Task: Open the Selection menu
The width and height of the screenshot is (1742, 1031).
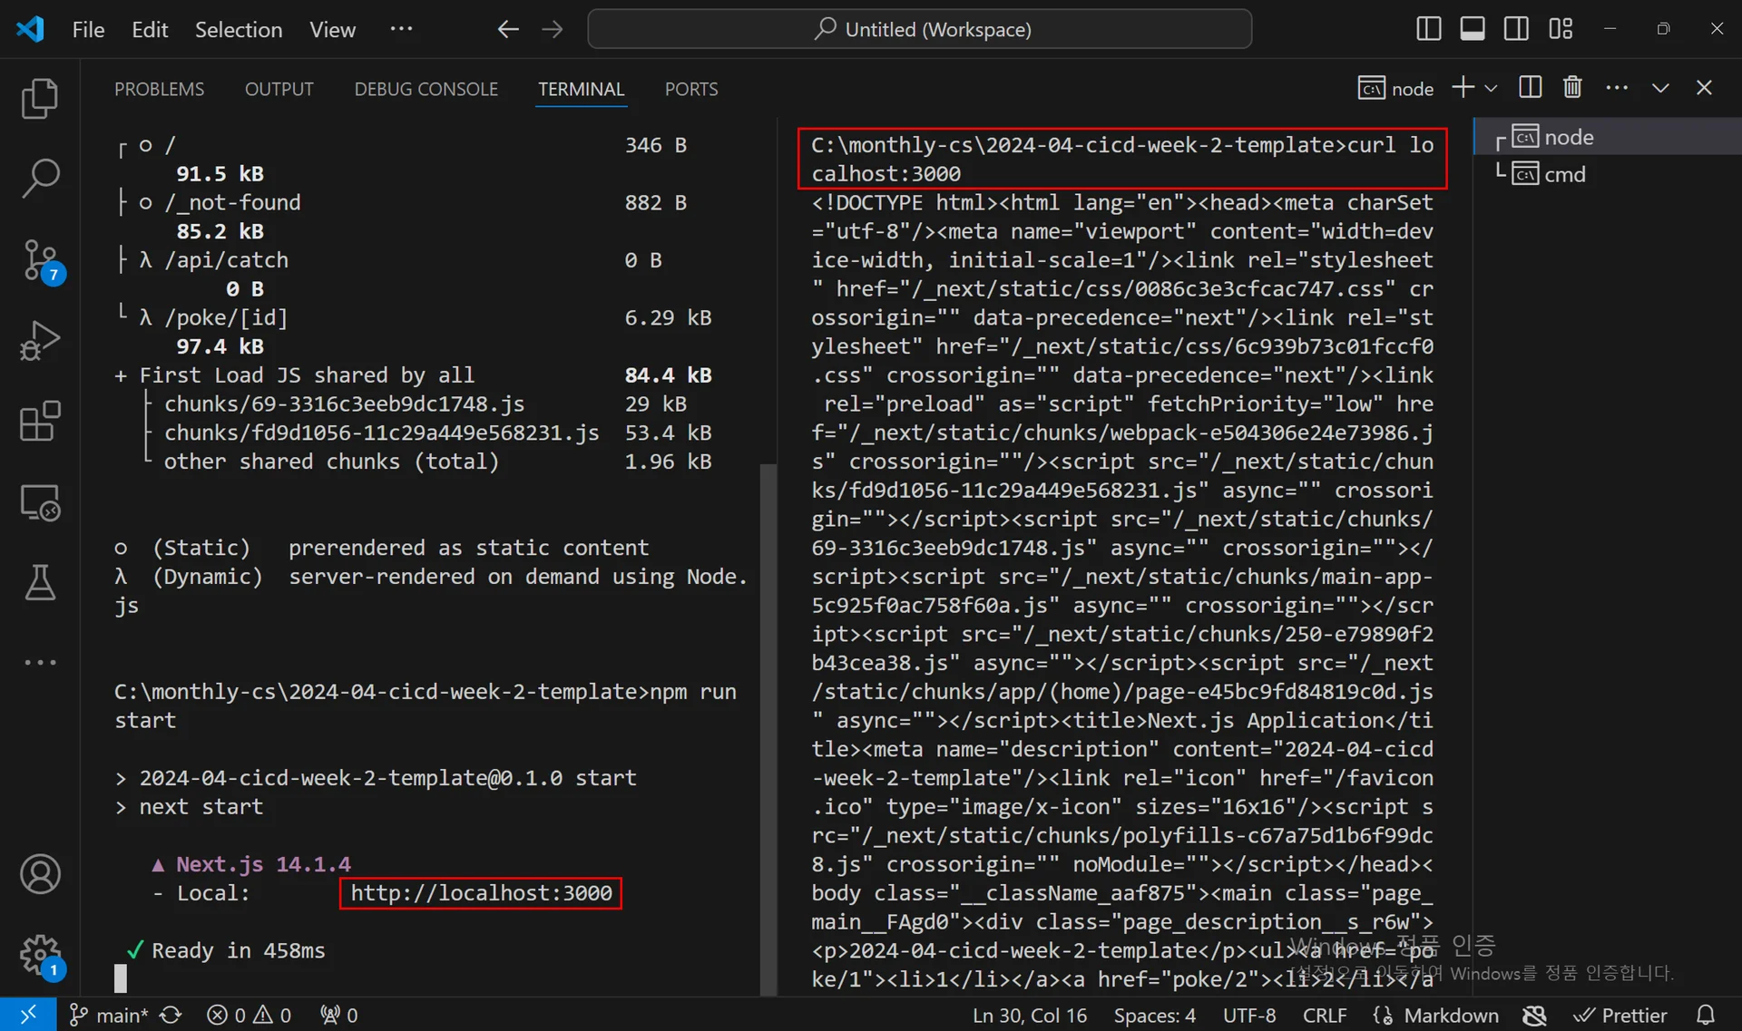Action: point(238,29)
